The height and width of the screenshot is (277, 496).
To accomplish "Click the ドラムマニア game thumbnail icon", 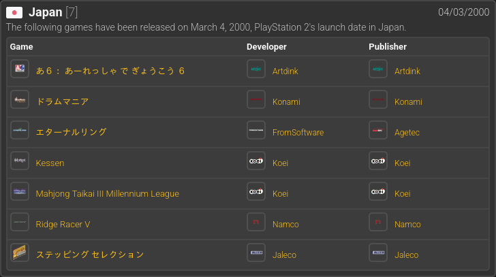I will [20, 99].
